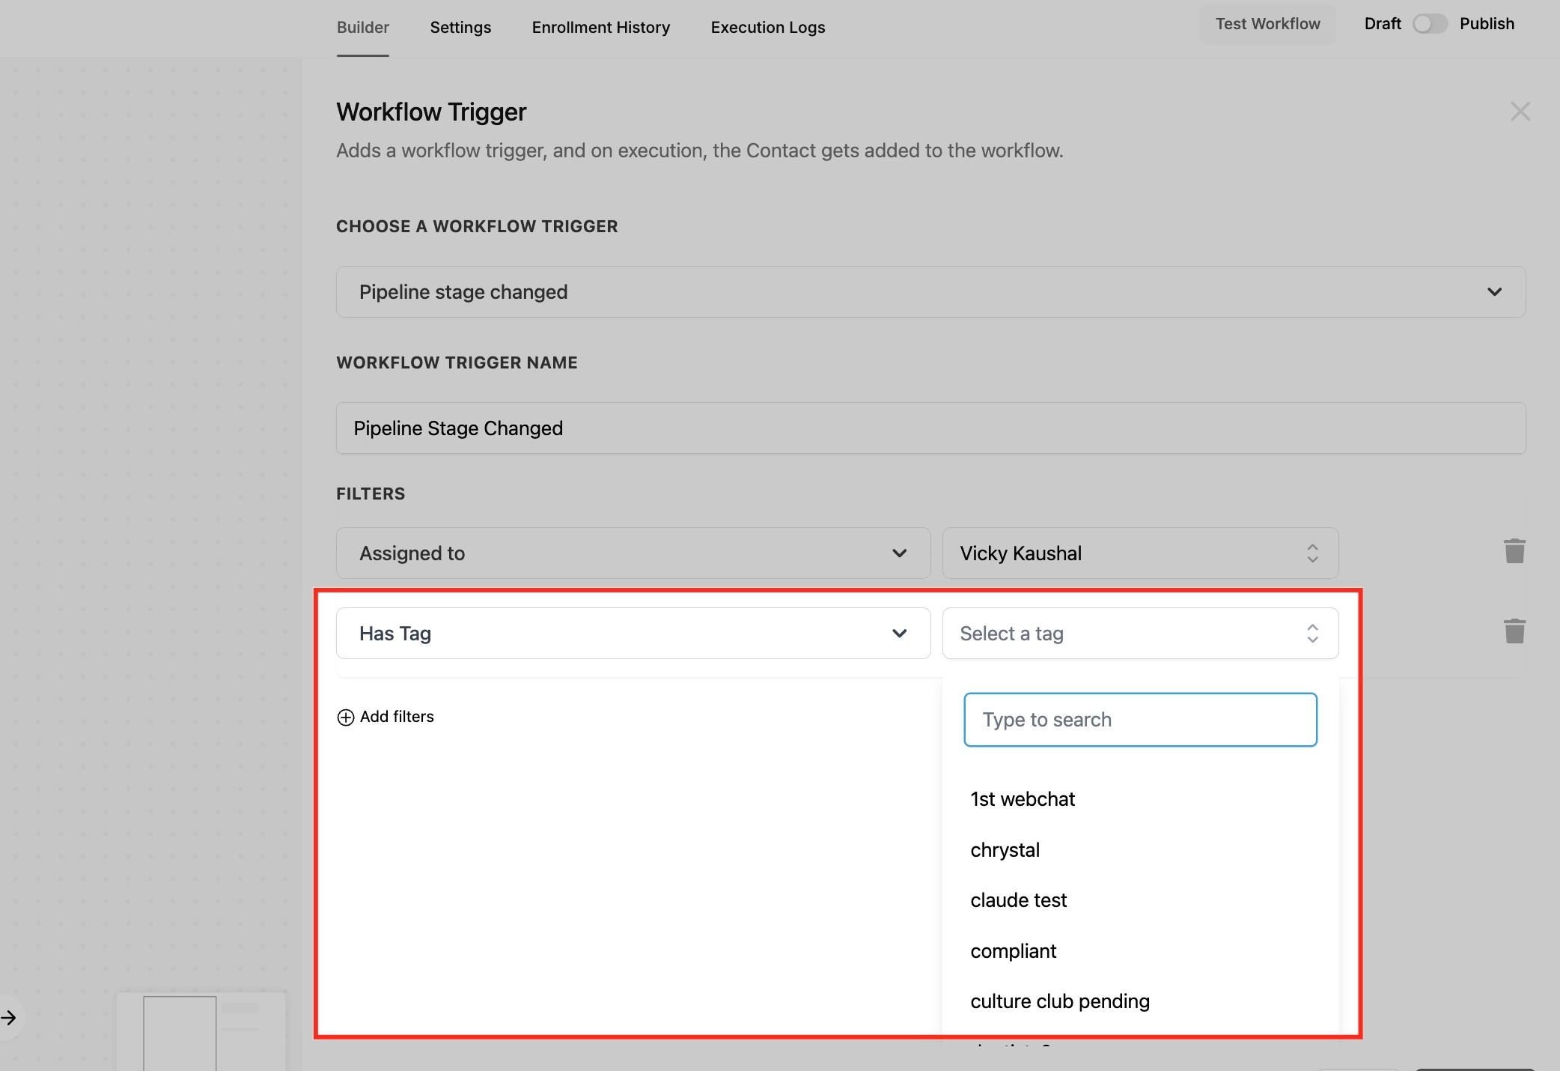1560x1071 pixels.
Task: Click the arrow icon at bottom left
Action: 9,1017
